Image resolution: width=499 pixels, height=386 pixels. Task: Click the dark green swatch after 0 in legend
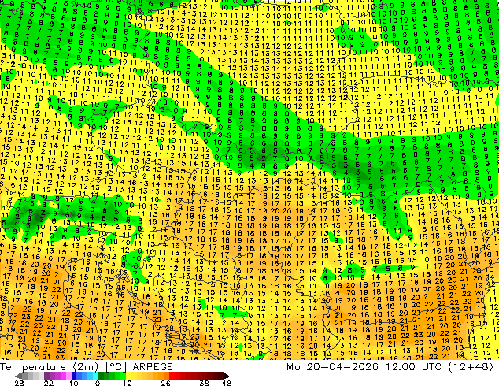(x=102, y=376)
